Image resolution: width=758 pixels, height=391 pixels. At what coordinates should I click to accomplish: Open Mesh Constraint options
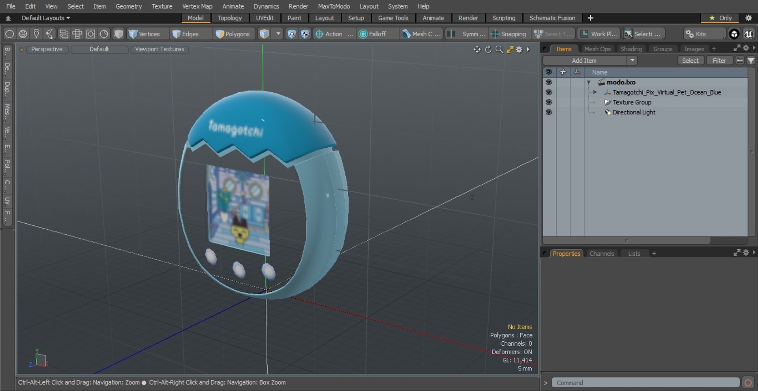point(421,34)
